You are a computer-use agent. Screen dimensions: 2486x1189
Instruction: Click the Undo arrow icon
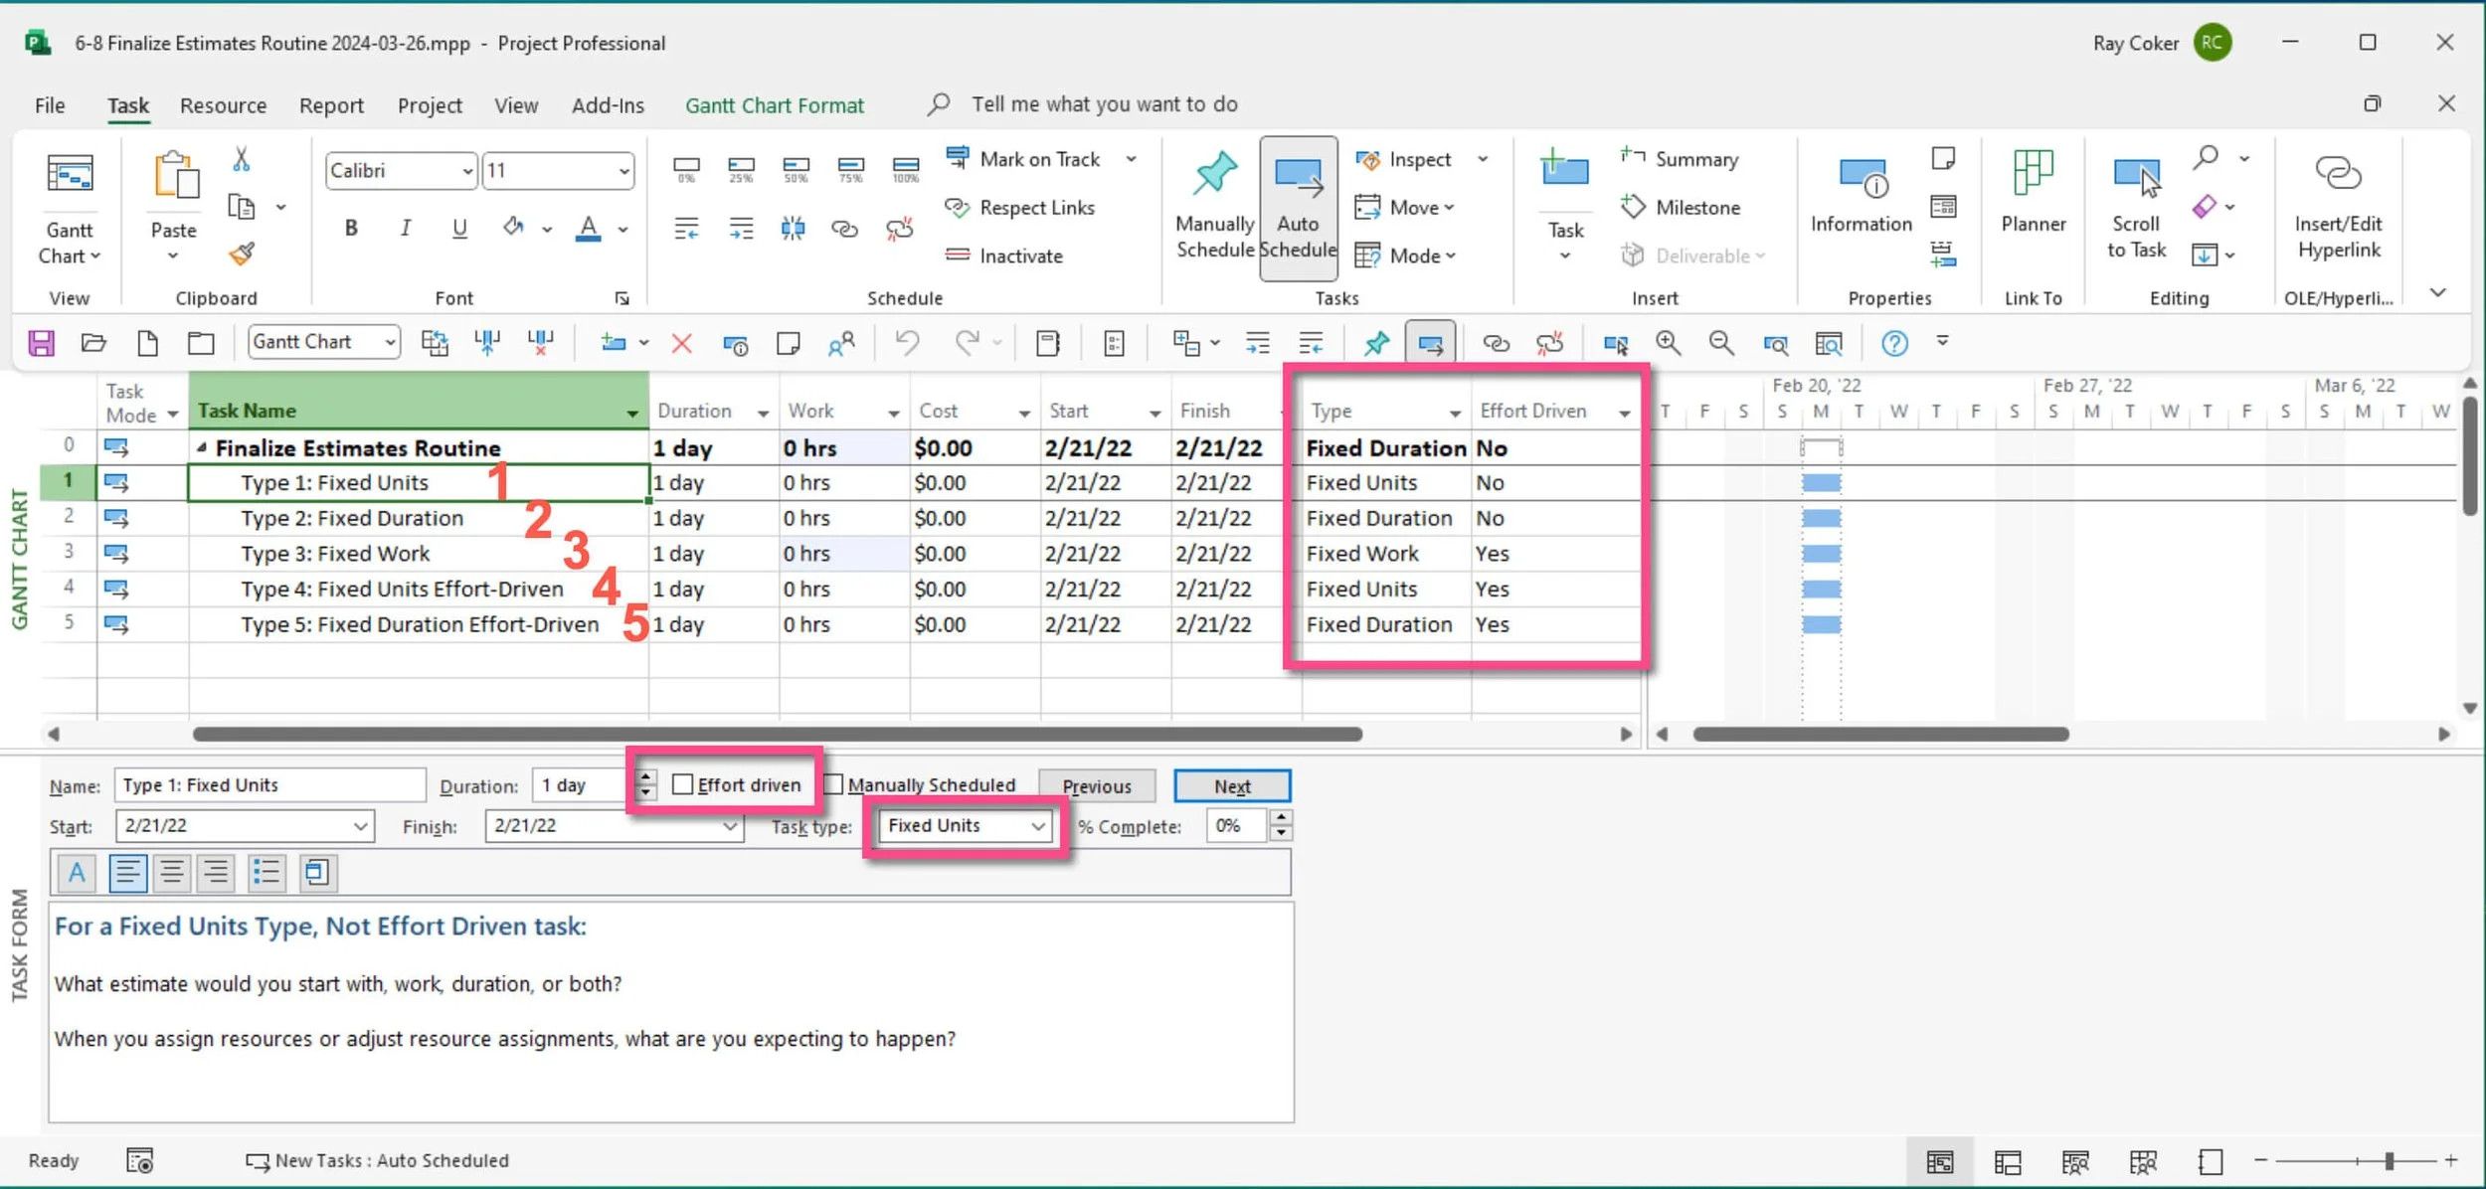906,343
